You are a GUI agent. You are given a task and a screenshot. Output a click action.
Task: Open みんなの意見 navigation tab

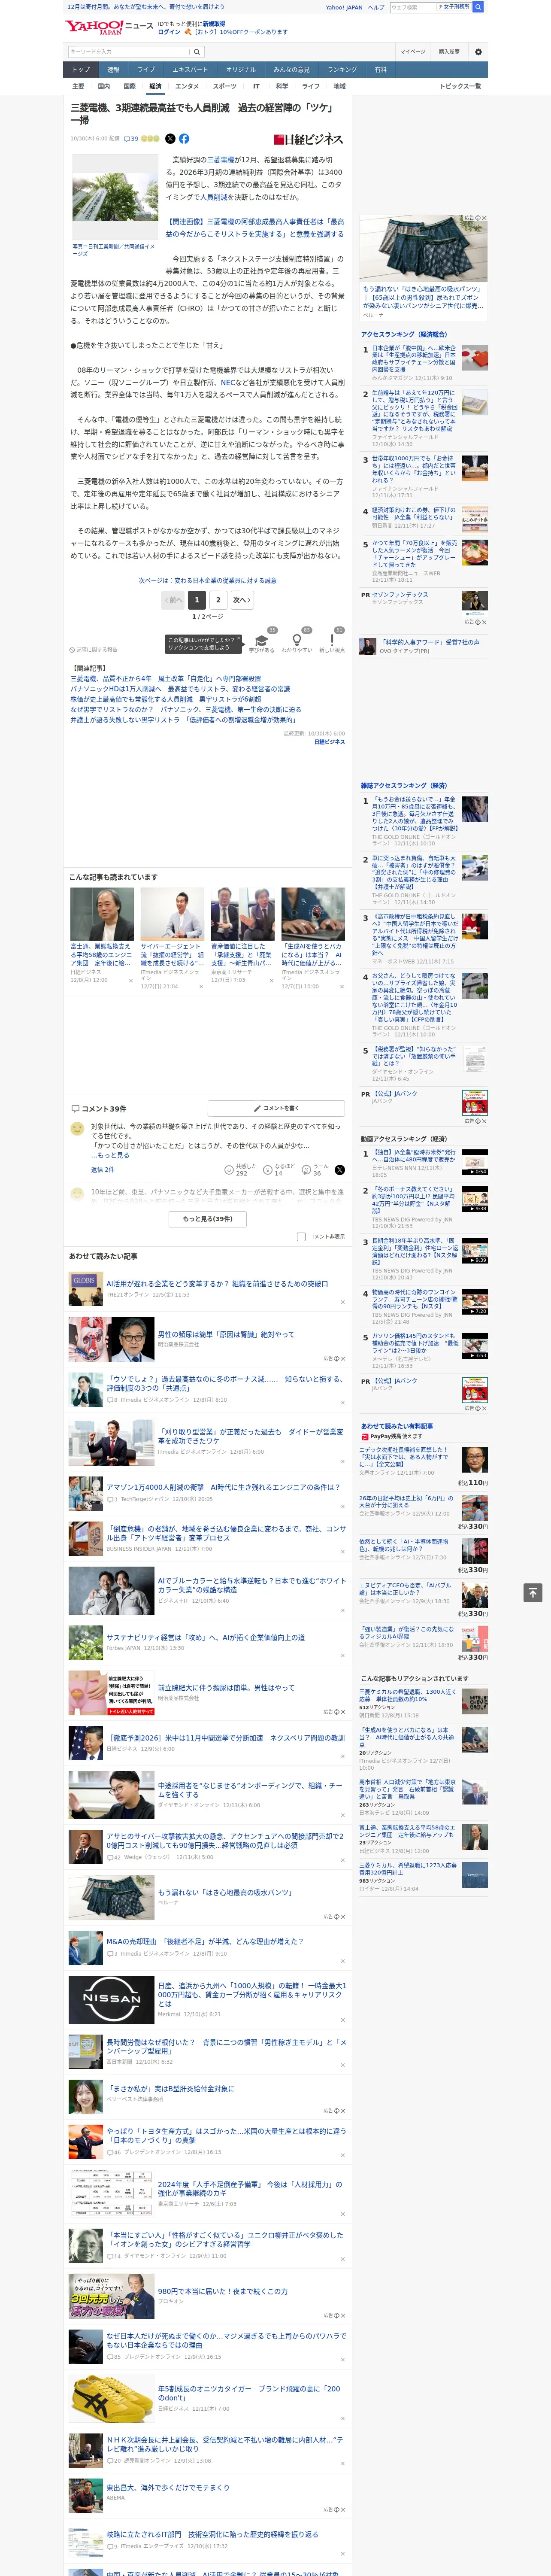coord(291,70)
